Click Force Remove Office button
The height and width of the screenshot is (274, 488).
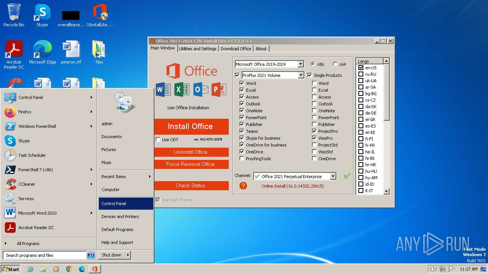tap(191, 164)
